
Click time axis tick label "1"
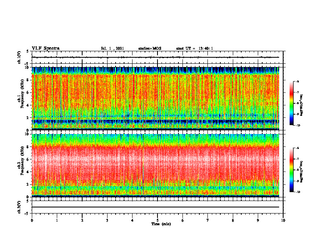[x=57, y=220]
